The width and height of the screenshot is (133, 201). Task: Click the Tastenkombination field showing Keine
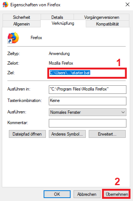[88, 101]
